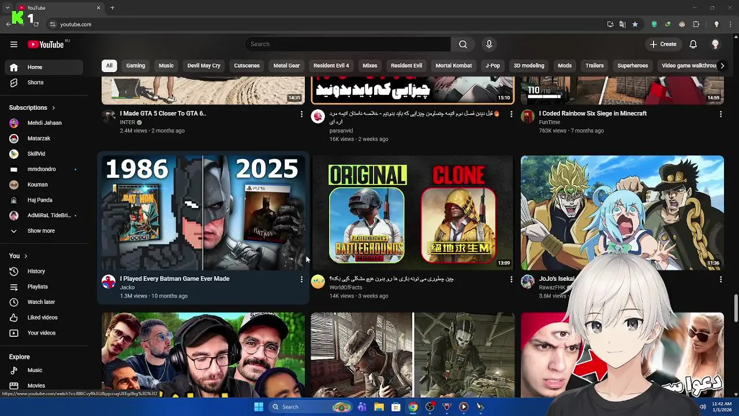The width and height of the screenshot is (739, 416).
Task: Open more options for WorldOfFacts video
Action: tap(511, 280)
